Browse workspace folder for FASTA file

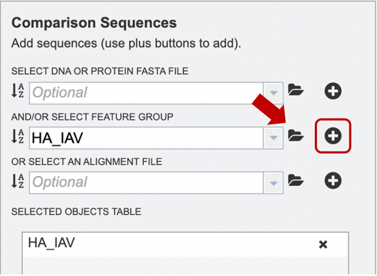pos(296,90)
